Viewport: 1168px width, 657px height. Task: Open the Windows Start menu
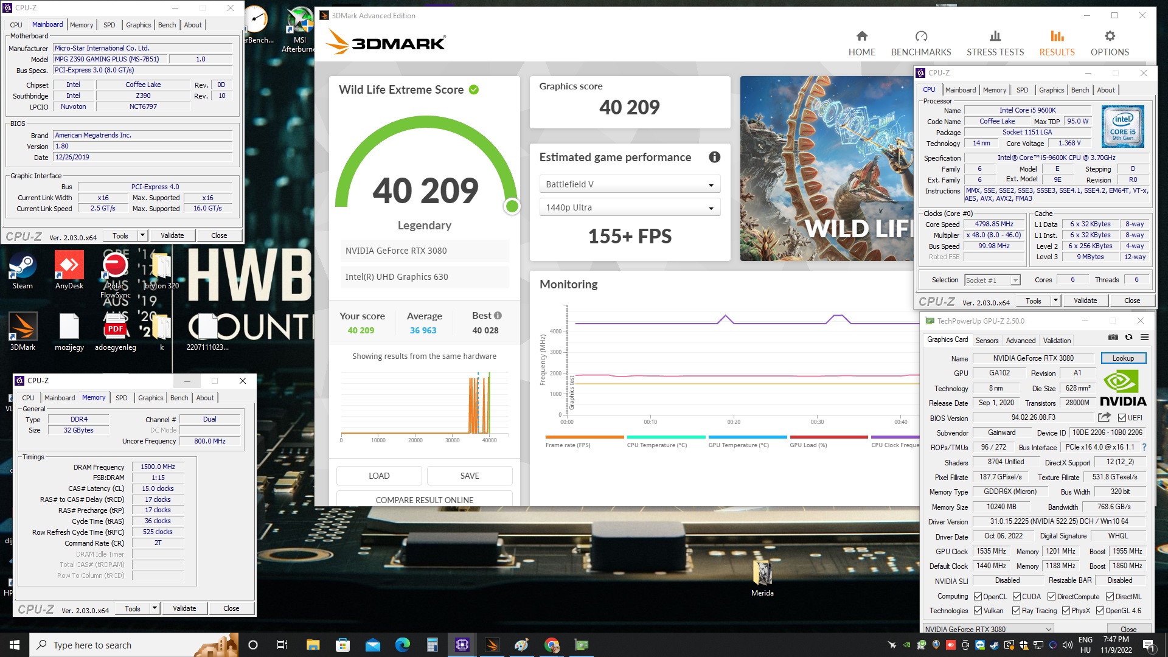coord(15,645)
